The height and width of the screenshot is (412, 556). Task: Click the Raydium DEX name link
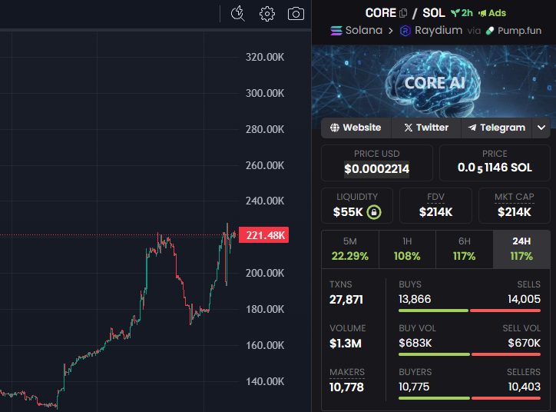(x=439, y=31)
